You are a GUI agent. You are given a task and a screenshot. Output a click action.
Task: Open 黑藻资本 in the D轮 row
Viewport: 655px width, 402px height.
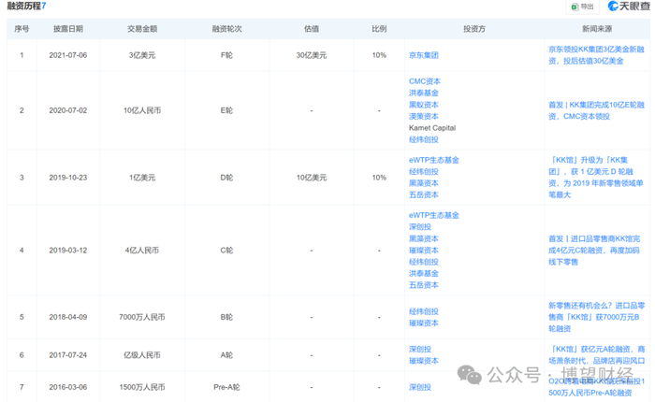[x=424, y=183]
